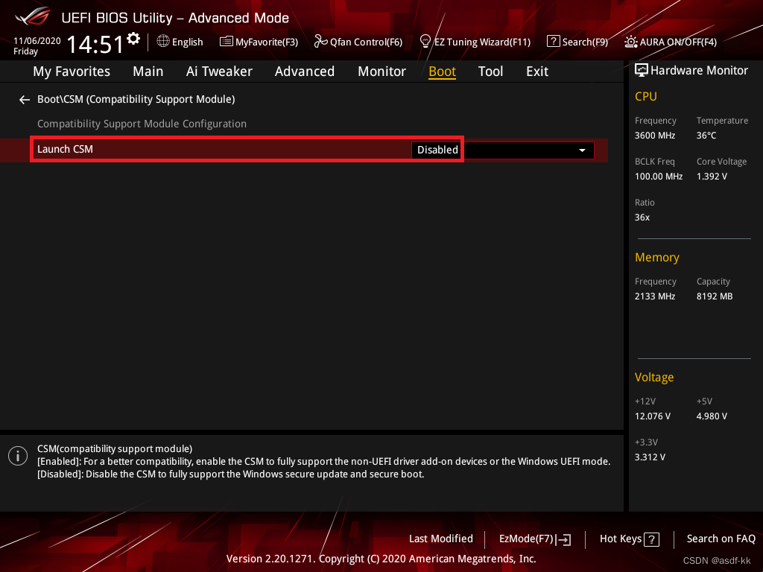Click the Boot\CSM breadcrumb title
This screenshot has height=572, width=763.
tap(136, 99)
